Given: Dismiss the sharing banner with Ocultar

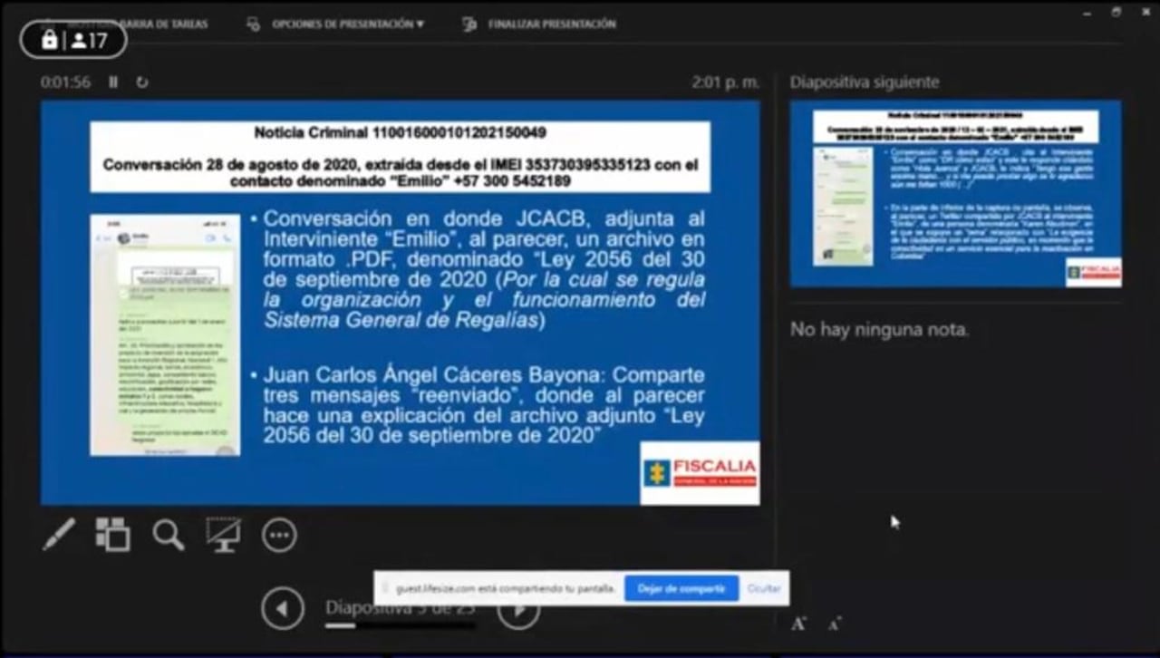Looking at the screenshot, I should pos(763,588).
